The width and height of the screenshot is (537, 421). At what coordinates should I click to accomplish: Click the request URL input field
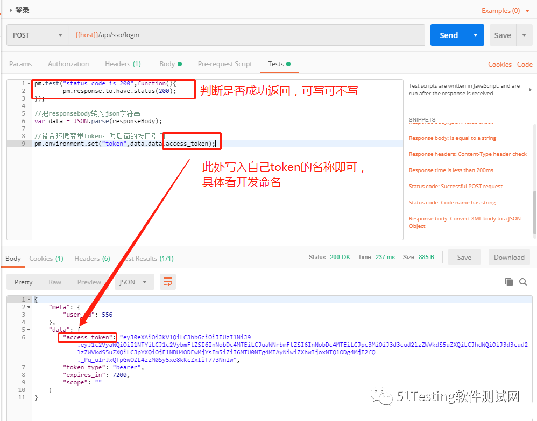tap(246, 35)
